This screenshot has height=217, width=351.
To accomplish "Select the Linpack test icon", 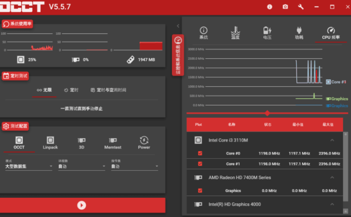I will point(50,140).
